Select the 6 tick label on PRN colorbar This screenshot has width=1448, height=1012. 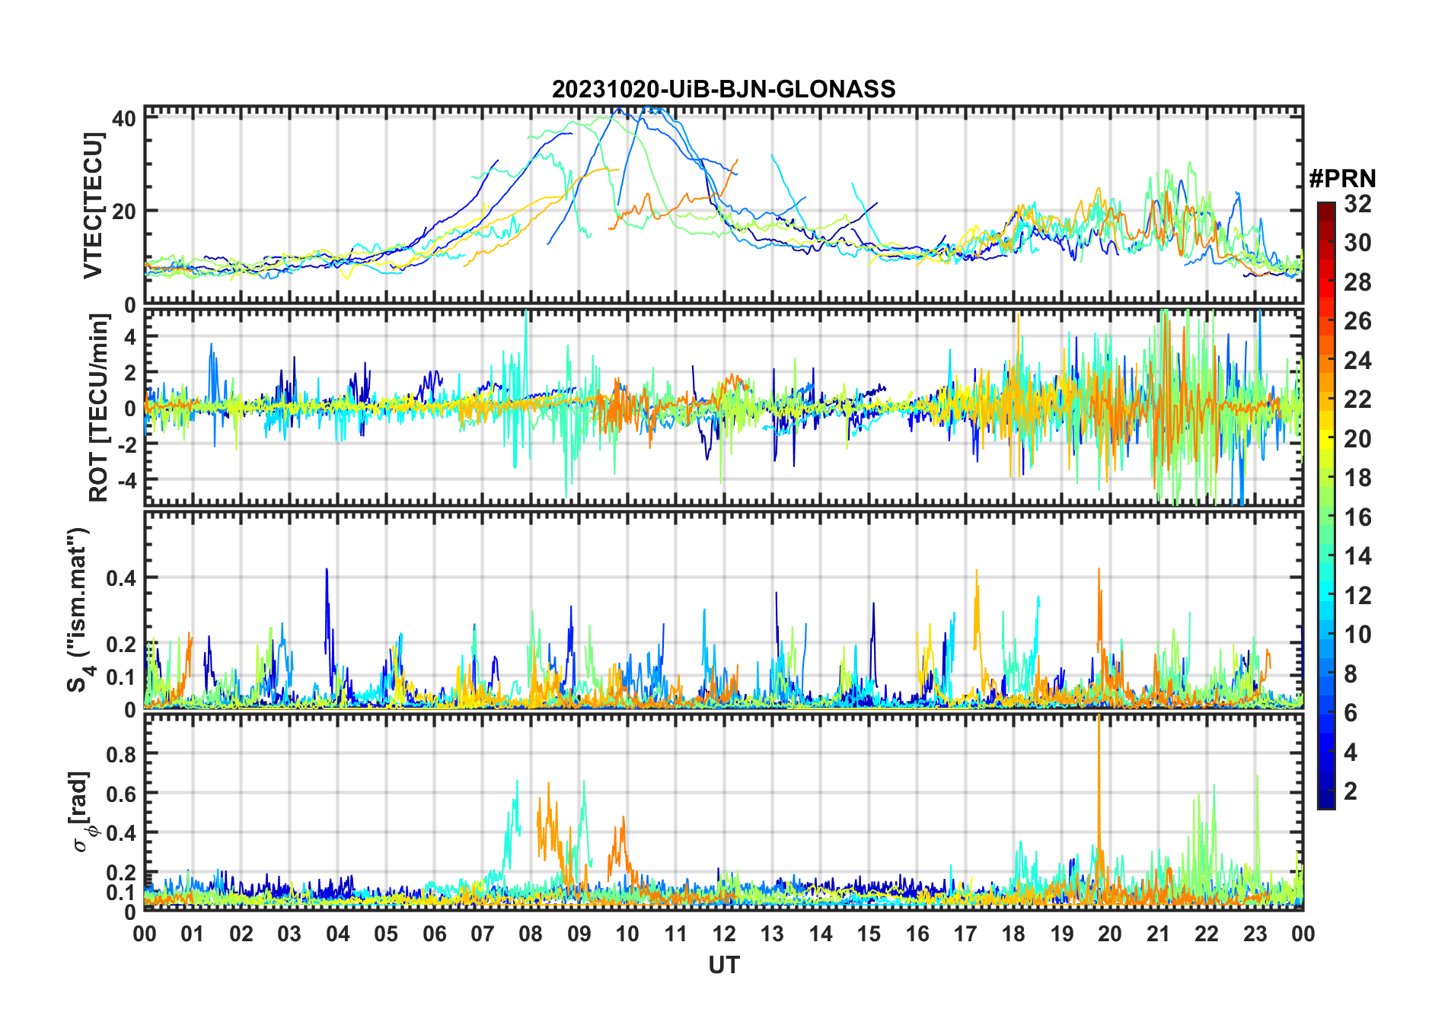(1351, 713)
